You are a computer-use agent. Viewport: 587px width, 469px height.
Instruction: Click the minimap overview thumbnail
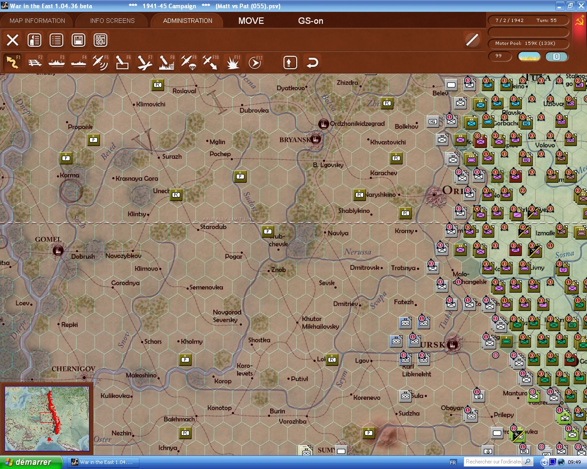[x=47, y=419]
